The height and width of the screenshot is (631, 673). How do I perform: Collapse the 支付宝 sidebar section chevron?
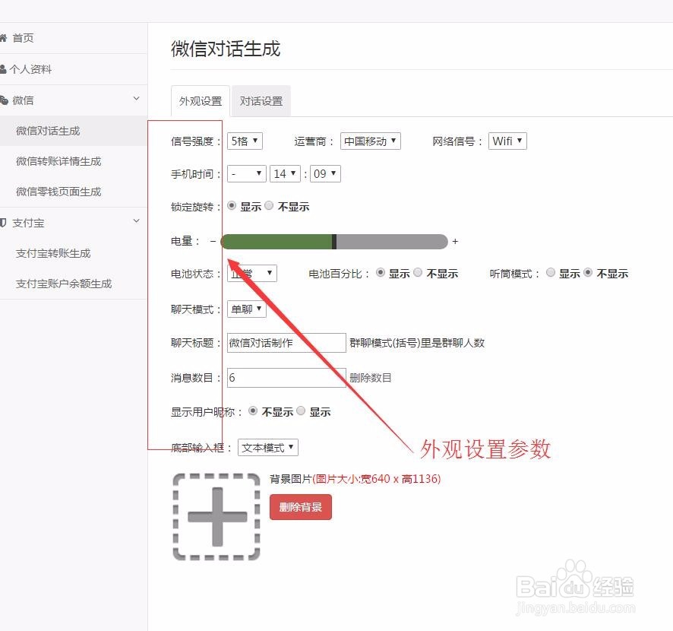[x=136, y=221]
